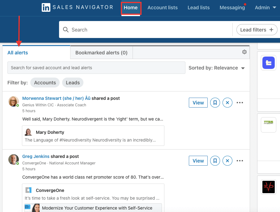This screenshot has width=280, height=212.
Task: Click saved account and lead alerts search box
Action: (x=96, y=68)
